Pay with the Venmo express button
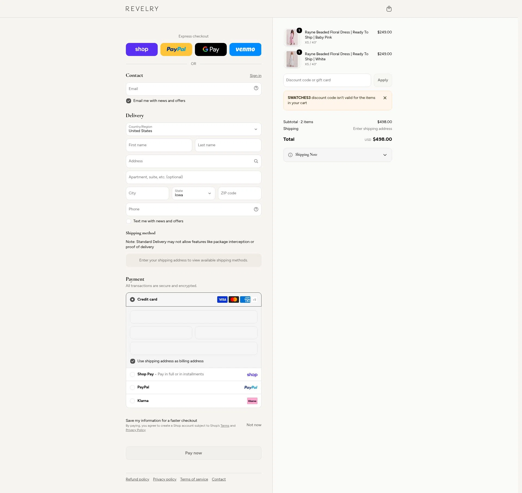The height and width of the screenshot is (493, 522). click(245, 49)
